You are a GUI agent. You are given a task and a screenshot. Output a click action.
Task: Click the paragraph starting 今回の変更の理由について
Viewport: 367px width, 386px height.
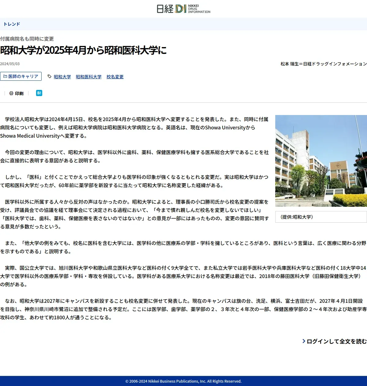(x=135, y=156)
